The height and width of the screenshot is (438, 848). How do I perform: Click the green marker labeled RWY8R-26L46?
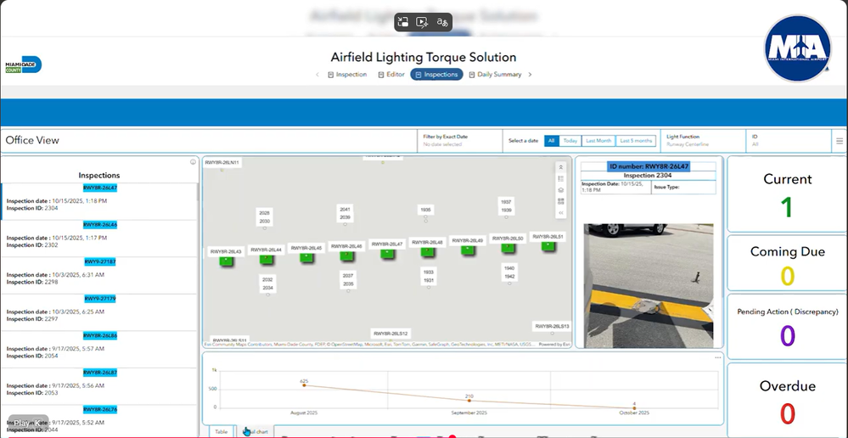(346, 255)
